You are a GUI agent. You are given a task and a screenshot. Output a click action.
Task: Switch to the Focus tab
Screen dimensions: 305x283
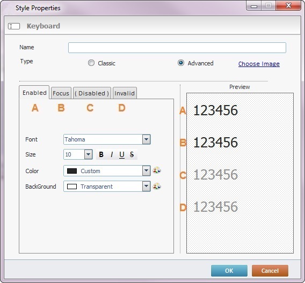[x=61, y=93]
